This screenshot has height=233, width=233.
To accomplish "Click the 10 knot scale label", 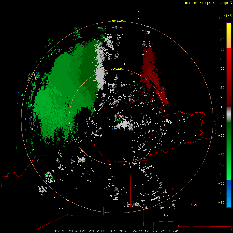I will click(222, 107).
